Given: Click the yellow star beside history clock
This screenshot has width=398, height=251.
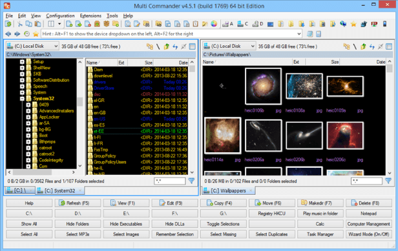Looking at the screenshot, I should [36, 34].
